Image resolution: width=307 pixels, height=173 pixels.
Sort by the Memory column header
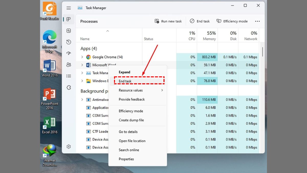point(207,36)
